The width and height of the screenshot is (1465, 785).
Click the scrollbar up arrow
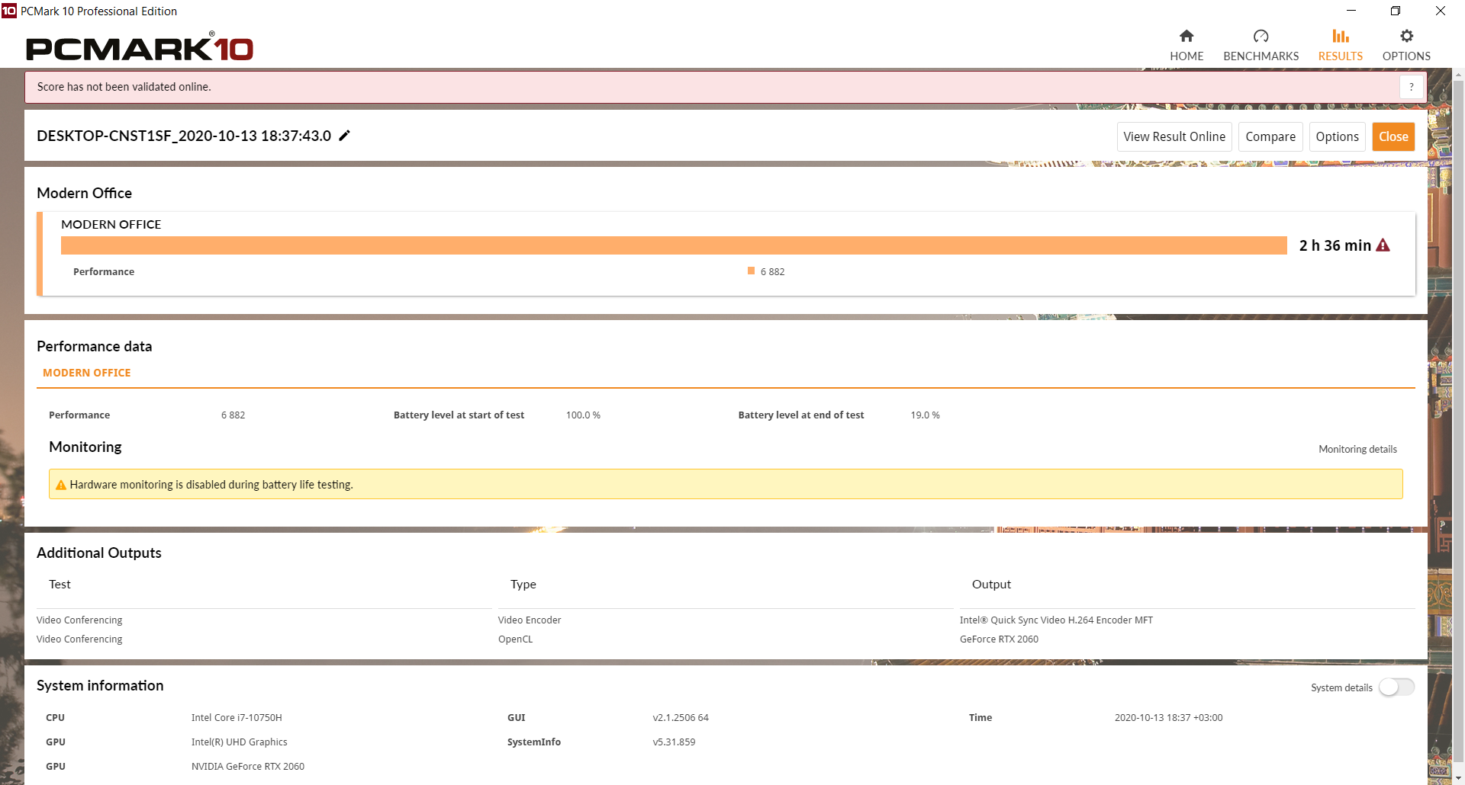[x=1458, y=75]
